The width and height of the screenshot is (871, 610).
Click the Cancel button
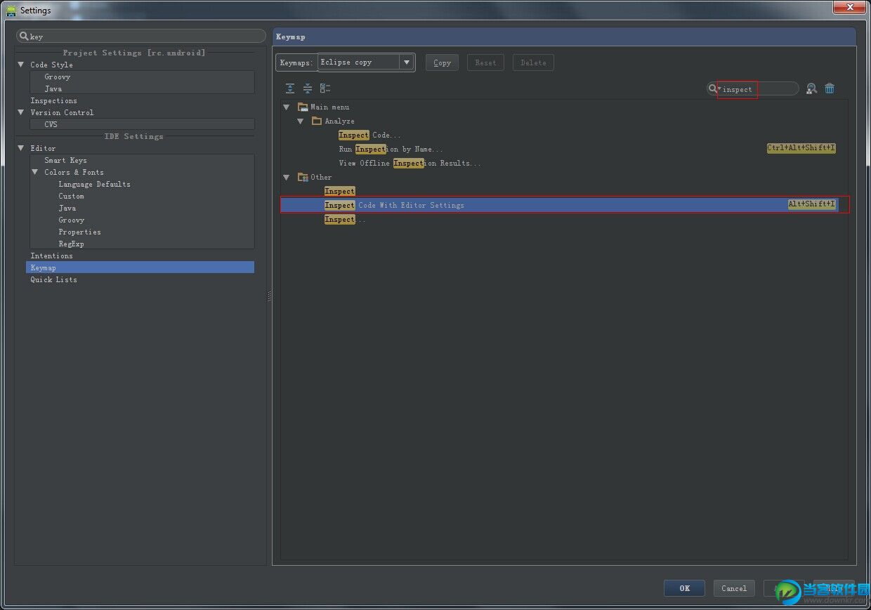point(734,588)
